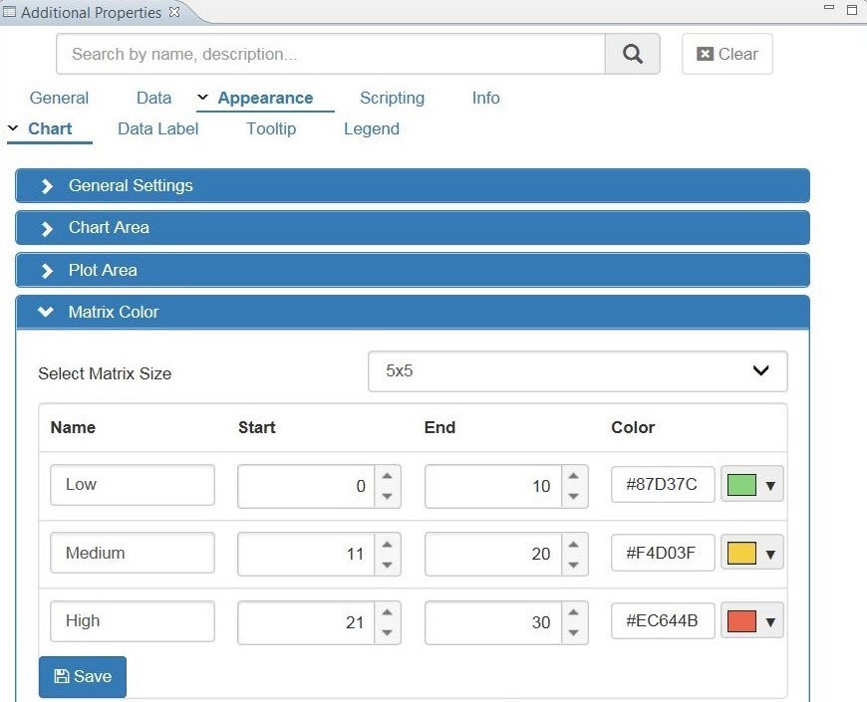Increase the Low End value with up arrow
Screen dimensions: 867x702
click(x=573, y=476)
